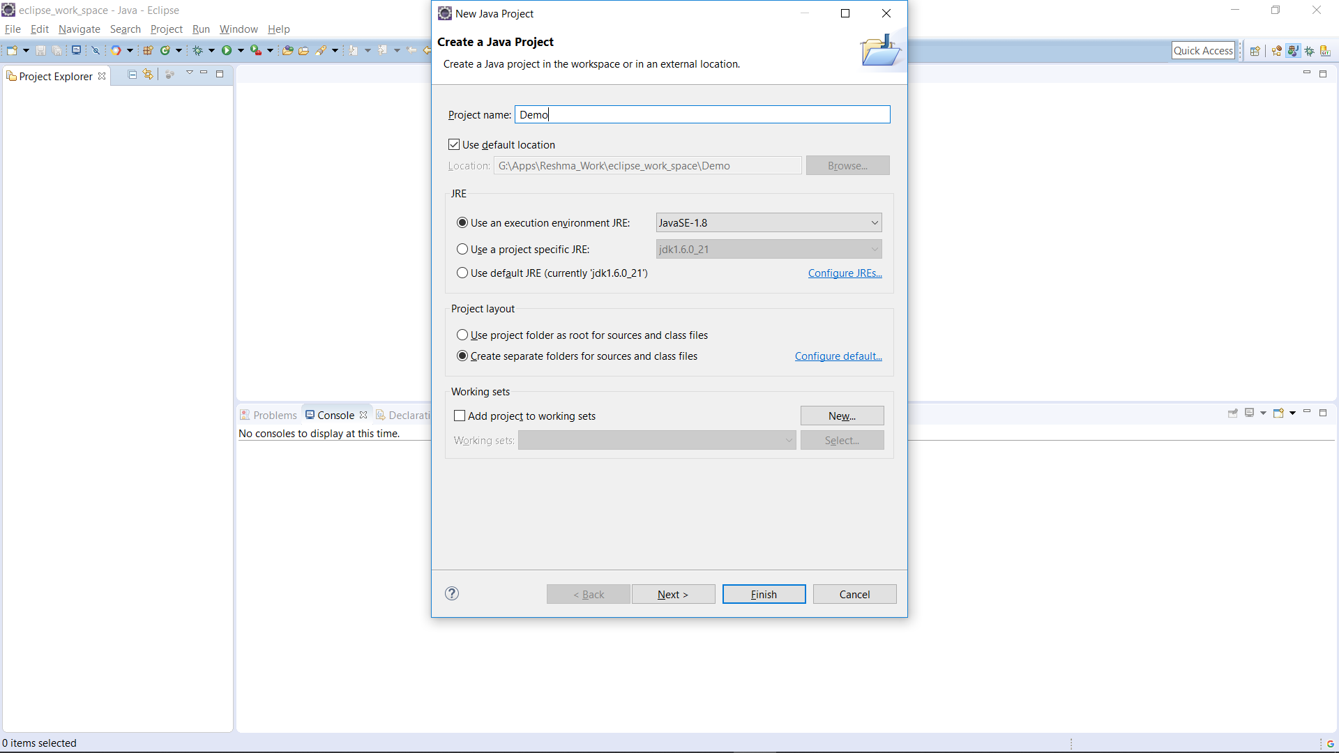This screenshot has height=753, width=1339.
Task: Expand the Debug dropdown arrow in toolbar
Action: click(x=211, y=50)
